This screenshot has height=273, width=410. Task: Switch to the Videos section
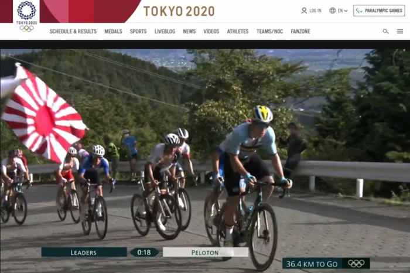211,32
